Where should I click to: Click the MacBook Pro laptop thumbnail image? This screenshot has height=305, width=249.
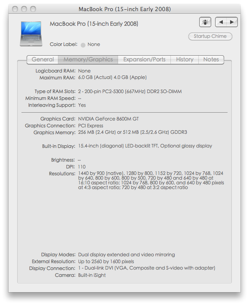(31, 34)
